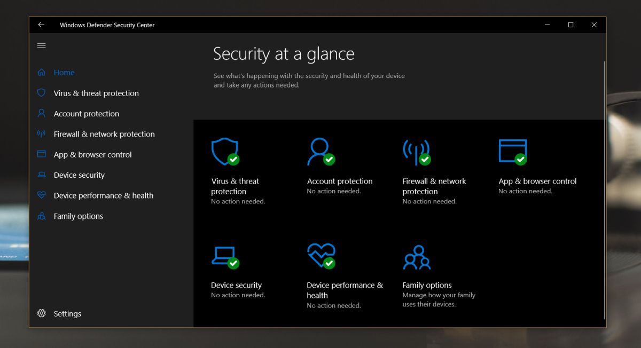The height and width of the screenshot is (348, 641).
Task: Click the Device performance & health tile title
Action: [x=345, y=290]
